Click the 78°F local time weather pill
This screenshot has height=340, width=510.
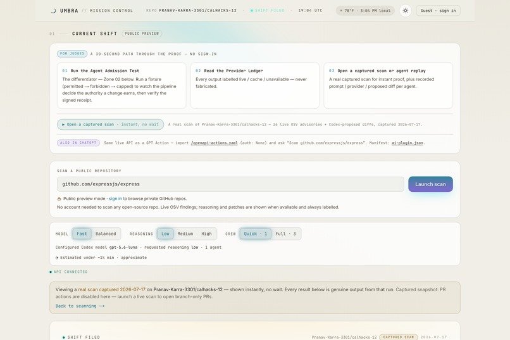coord(365,11)
